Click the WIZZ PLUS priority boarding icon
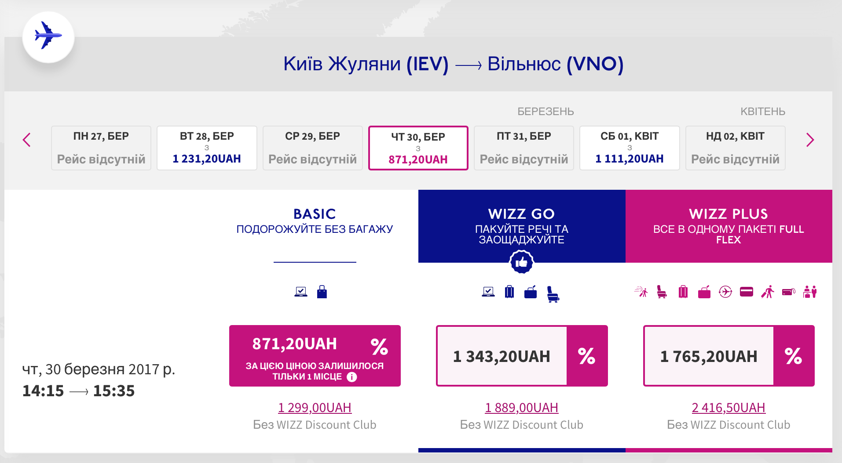The image size is (842, 463). point(641,292)
